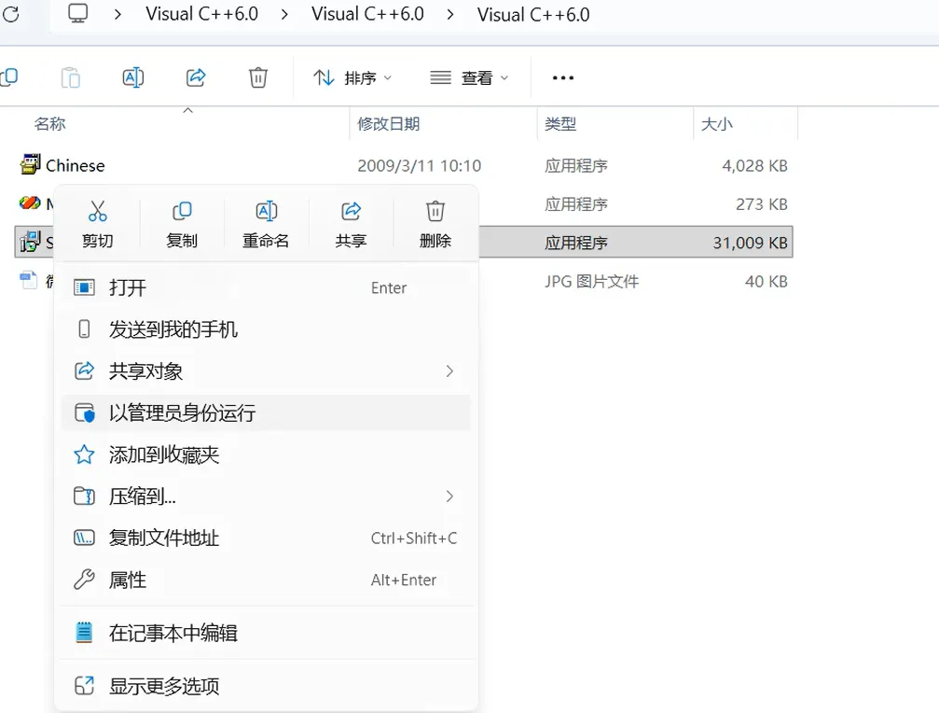Click the JPG image file icon

tap(29, 280)
